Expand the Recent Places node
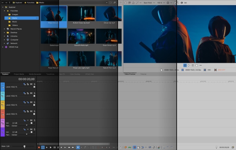The image size is (236, 150). [4, 29]
